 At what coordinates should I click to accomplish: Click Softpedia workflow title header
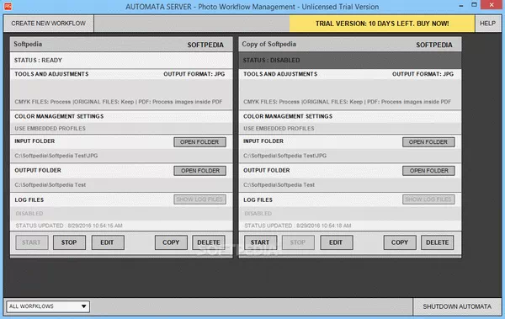[121, 45]
